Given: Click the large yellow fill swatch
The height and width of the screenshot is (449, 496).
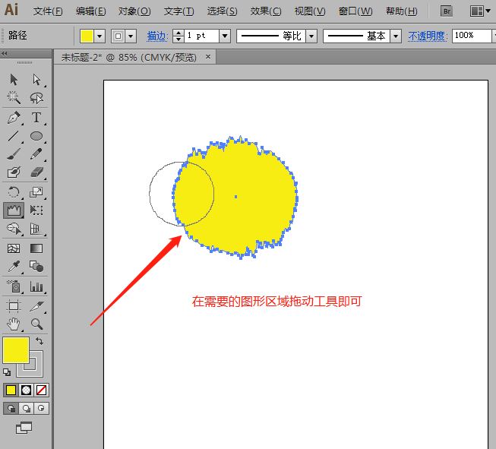Looking at the screenshot, I should (x=16, y=350).
